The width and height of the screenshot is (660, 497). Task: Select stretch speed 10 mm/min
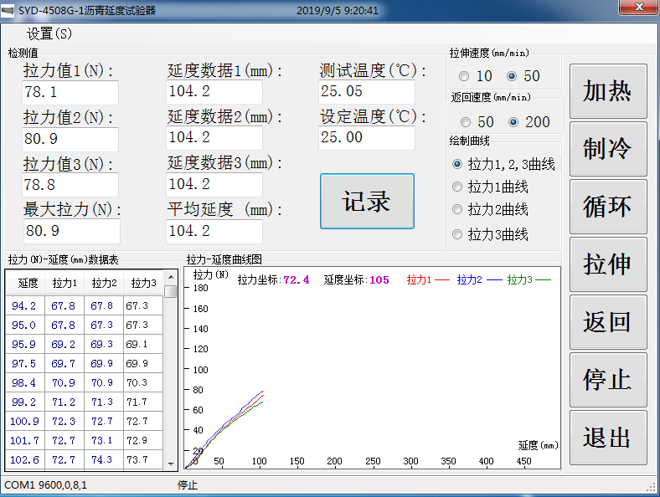click(x=463, y=76)
